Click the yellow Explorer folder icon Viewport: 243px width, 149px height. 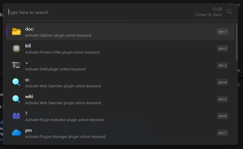point(16,31)
